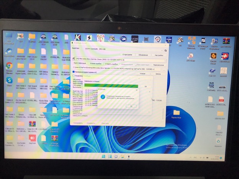Click OK beside the green progress bar
This screenshot has height=179, width=239.
click(145, 87)
